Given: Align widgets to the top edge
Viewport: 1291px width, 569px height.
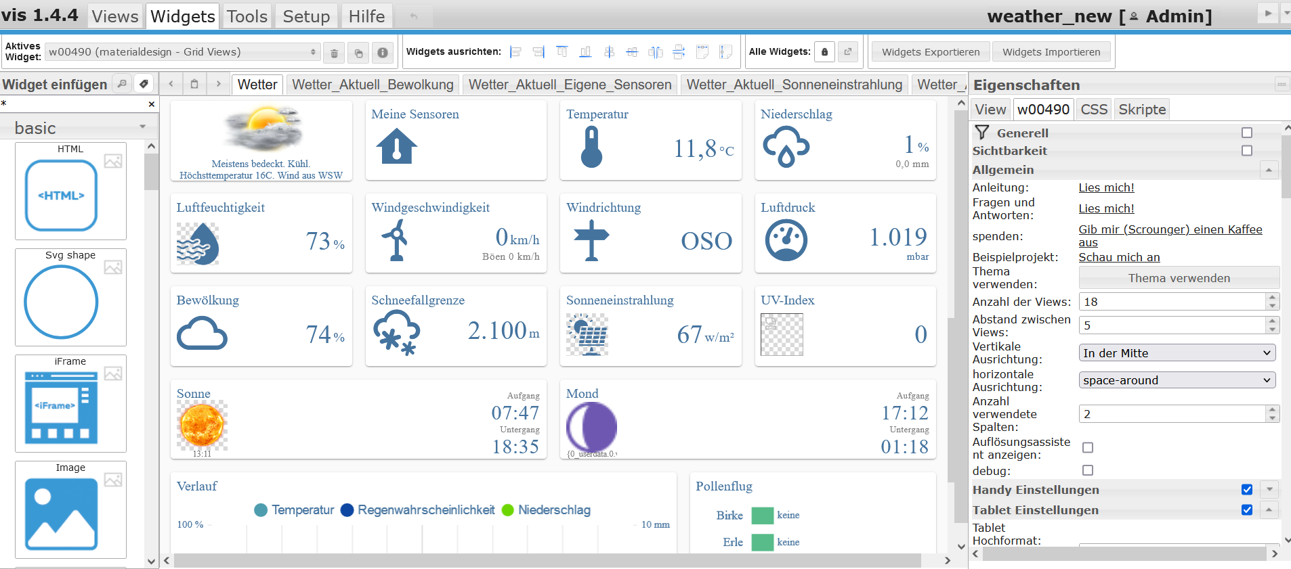Looking at the screenshot, I should pyautogui.click(x=562, y=51).
